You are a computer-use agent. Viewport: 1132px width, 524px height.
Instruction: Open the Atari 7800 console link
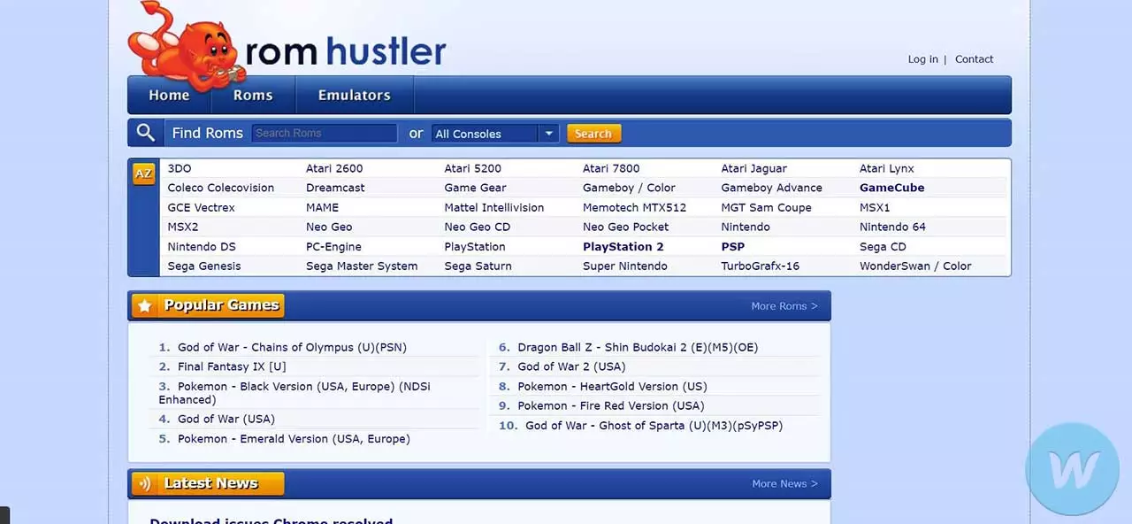coord(611,168)
